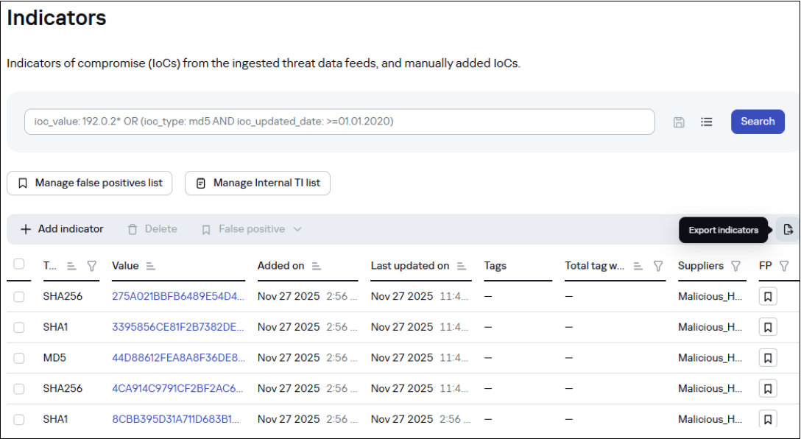Sort by the Value column
This screenshot has height=439, width=801.
coord(150,266)
